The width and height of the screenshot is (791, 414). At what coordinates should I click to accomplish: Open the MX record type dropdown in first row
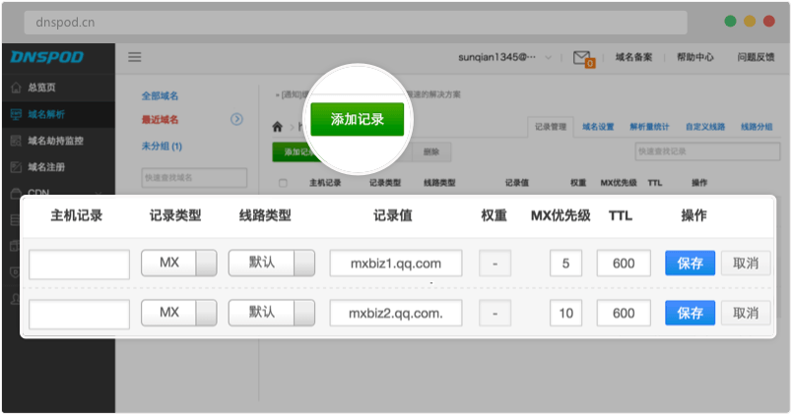point(178,263)
